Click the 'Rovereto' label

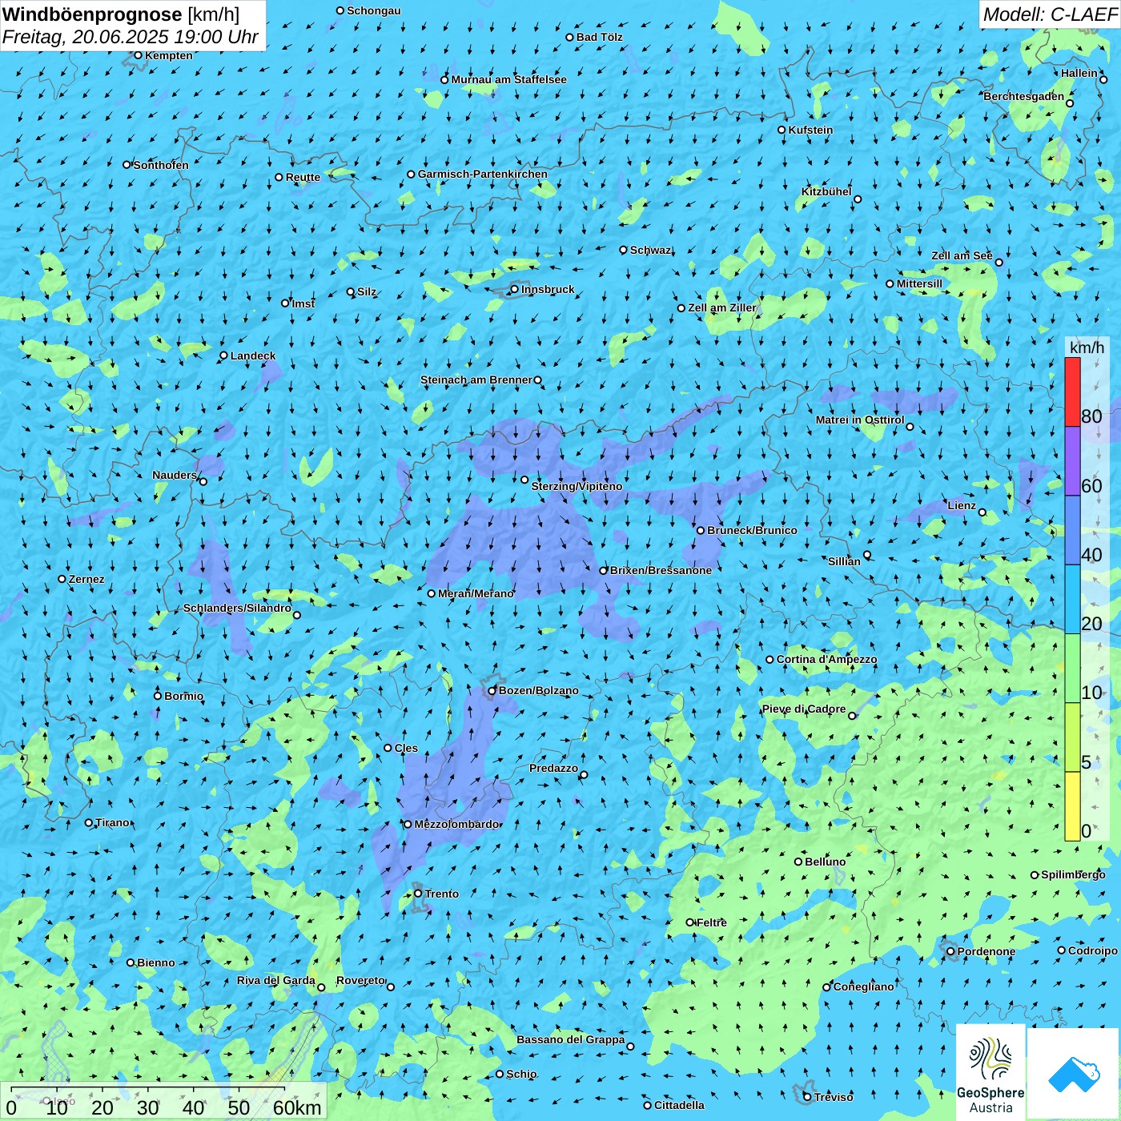click(361, 980)
